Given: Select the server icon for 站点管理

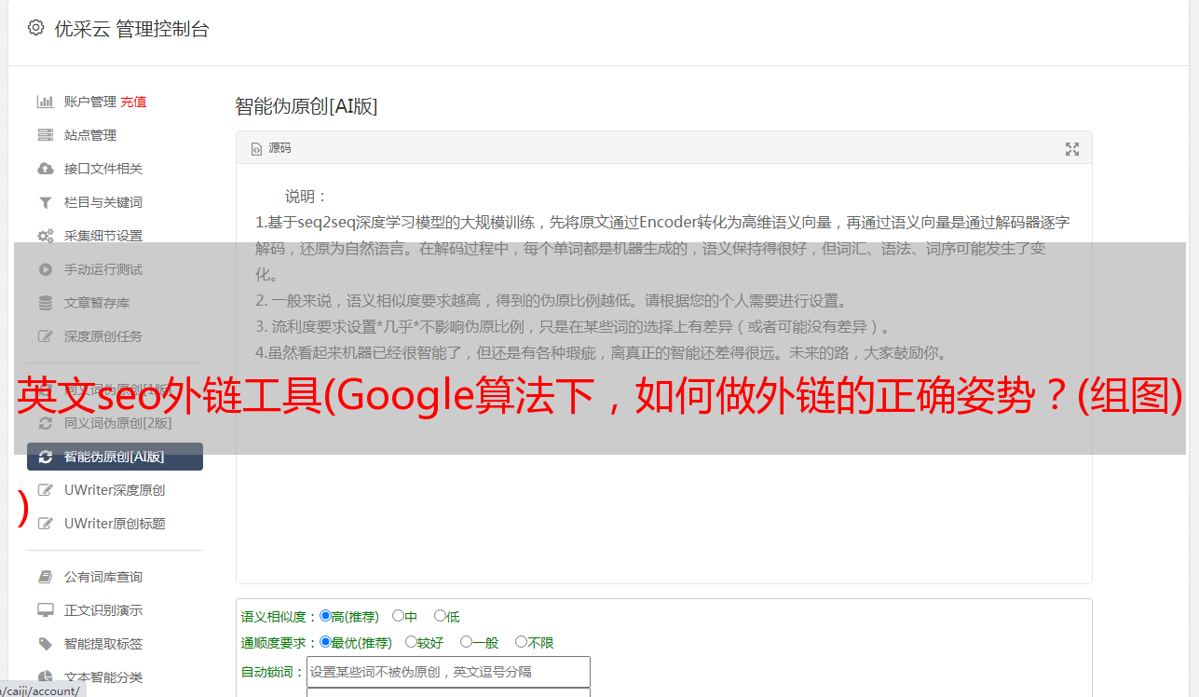Looking at the screenshot, I should pos(45,135).
